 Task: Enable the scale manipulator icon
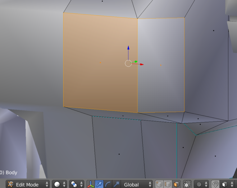point(116,184)
